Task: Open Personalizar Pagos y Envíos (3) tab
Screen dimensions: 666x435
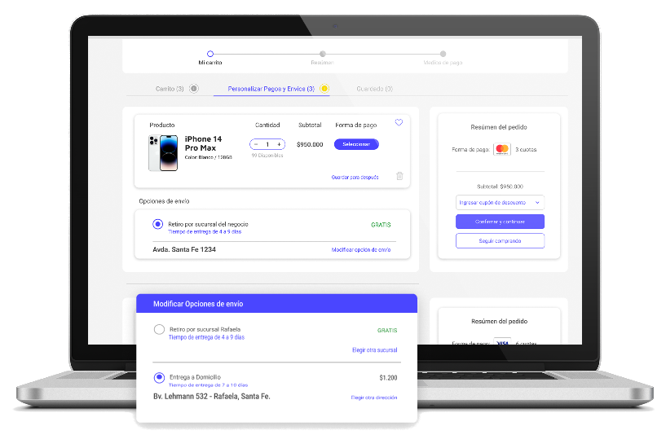Action: (271, 89)
